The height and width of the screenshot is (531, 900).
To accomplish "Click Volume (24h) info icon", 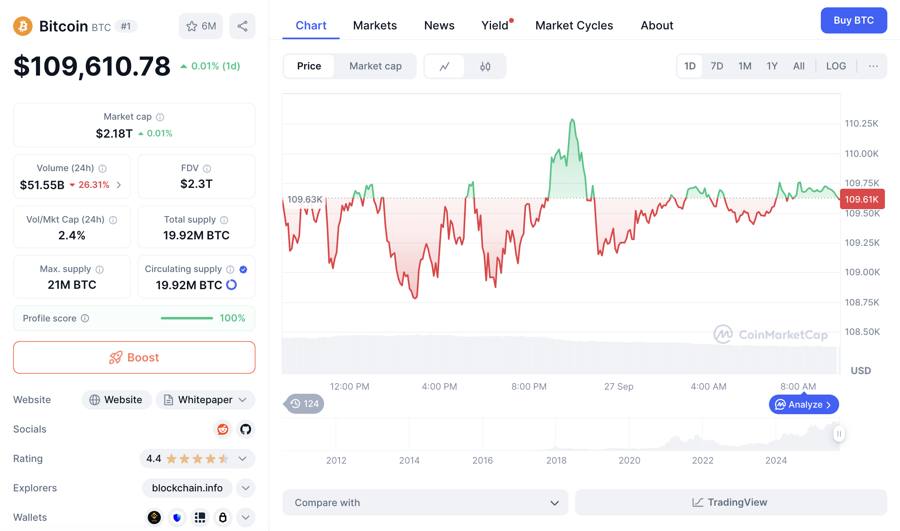I will (103, 169).
